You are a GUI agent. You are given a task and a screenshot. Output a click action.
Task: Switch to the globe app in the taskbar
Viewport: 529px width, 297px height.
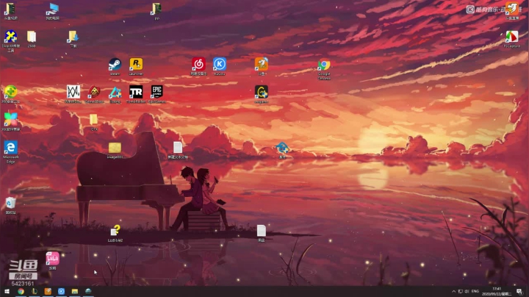click(x=88, y=291)
